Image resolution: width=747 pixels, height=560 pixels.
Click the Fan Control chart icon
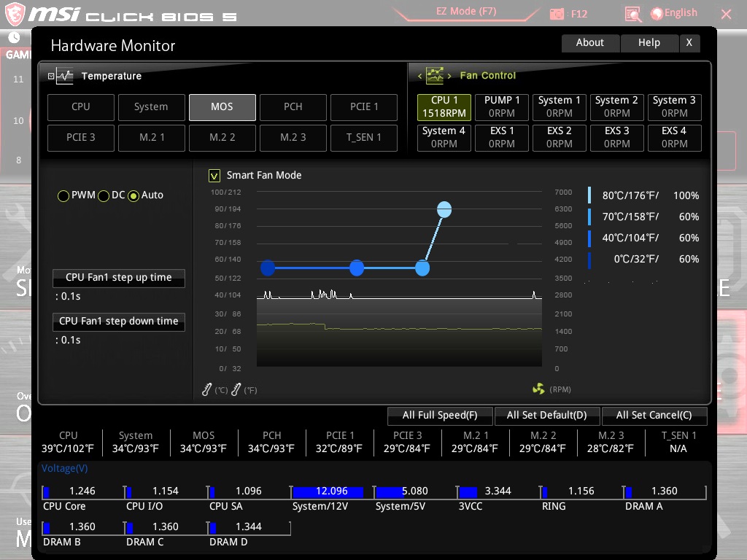click(435, 75)
